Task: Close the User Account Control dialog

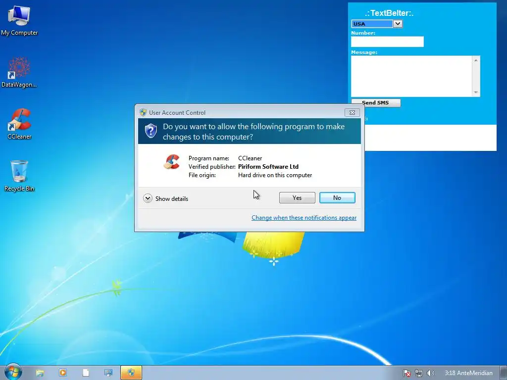Action: 352,112
